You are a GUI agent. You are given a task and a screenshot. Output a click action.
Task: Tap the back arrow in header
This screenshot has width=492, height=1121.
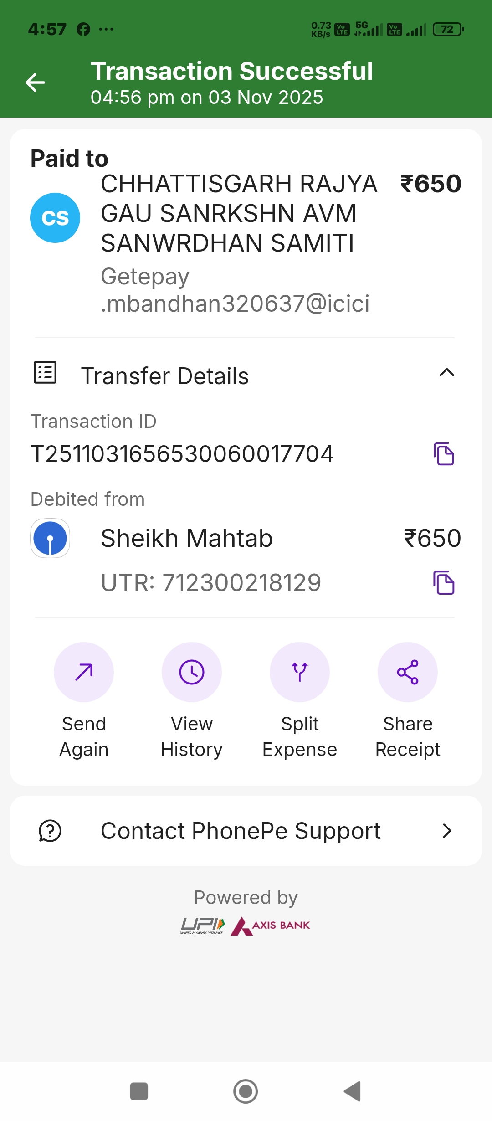click(x=35, y=82)
